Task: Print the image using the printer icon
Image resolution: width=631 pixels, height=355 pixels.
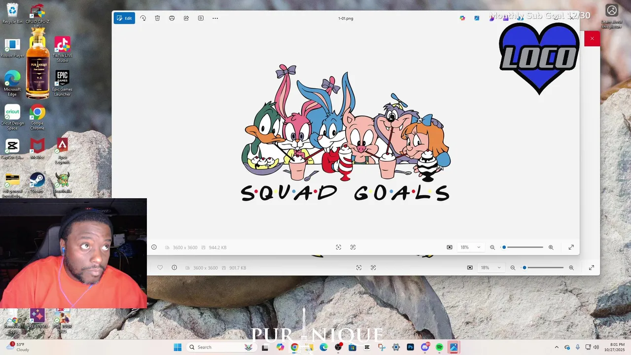Action: (x=172, y=18)
